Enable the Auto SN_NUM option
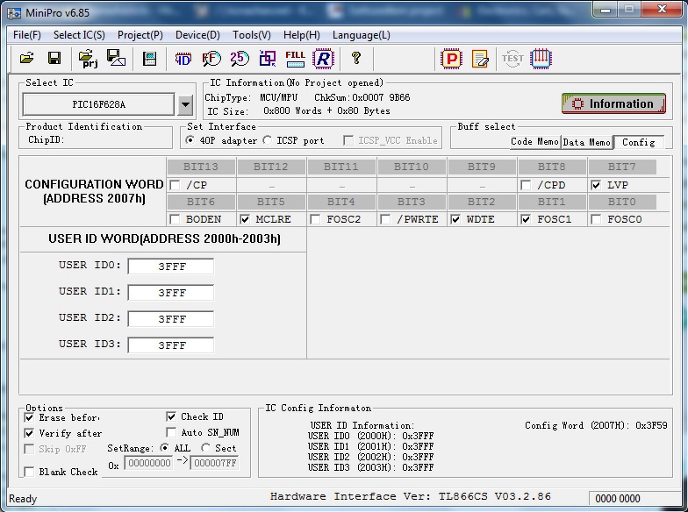The height and width of the screenshot is (512, 688). 171,433
